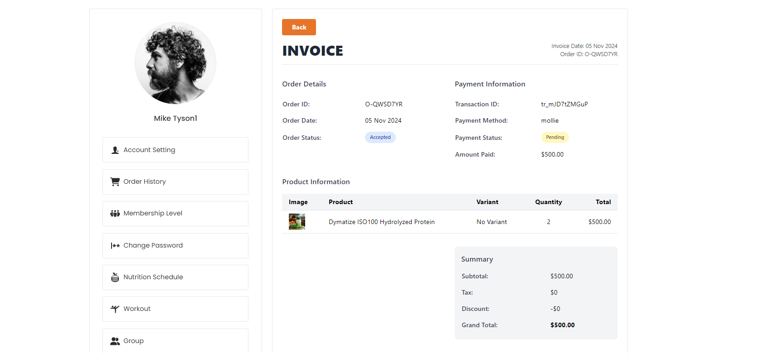Click the Group users icon

(115, 341)
